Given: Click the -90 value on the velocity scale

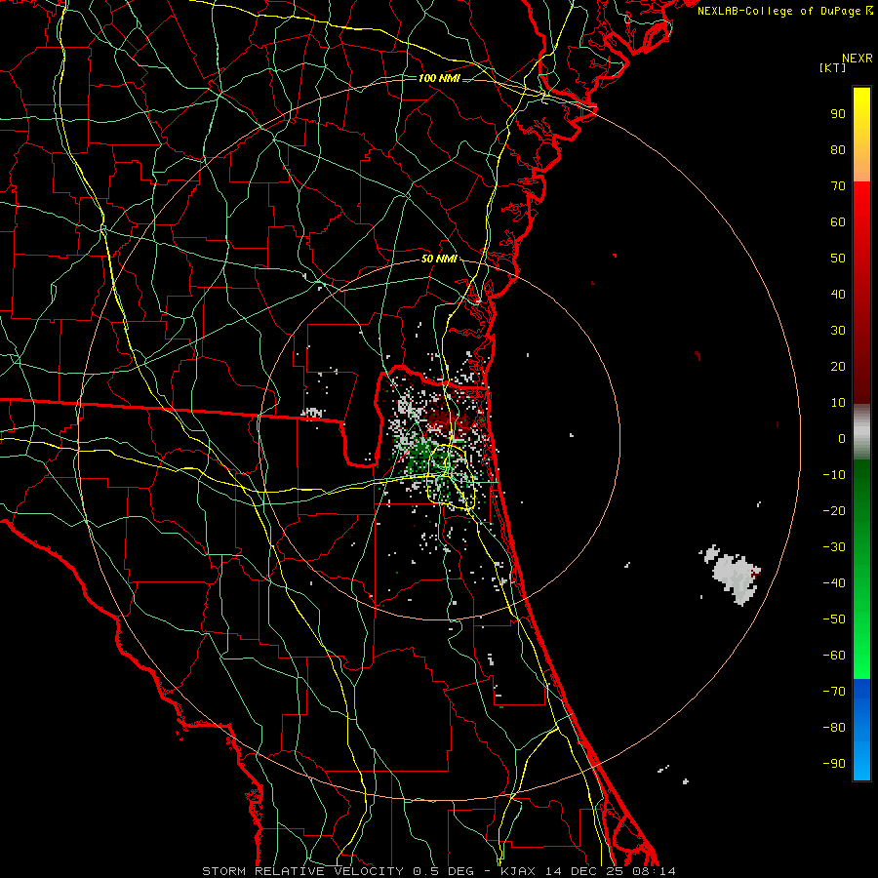Looking at the screenshot, I should (x=834, y=764).
